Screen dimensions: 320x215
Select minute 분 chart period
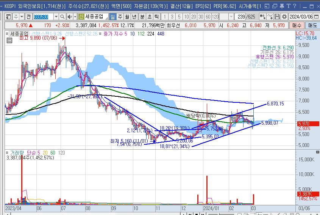pyautogui.click(x=142, y=17)
